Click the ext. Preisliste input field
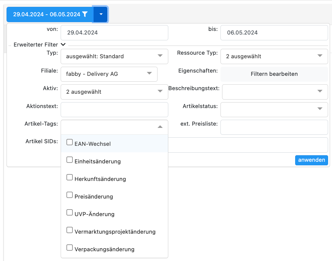332x261 pixels. click(x=274, y=127)
